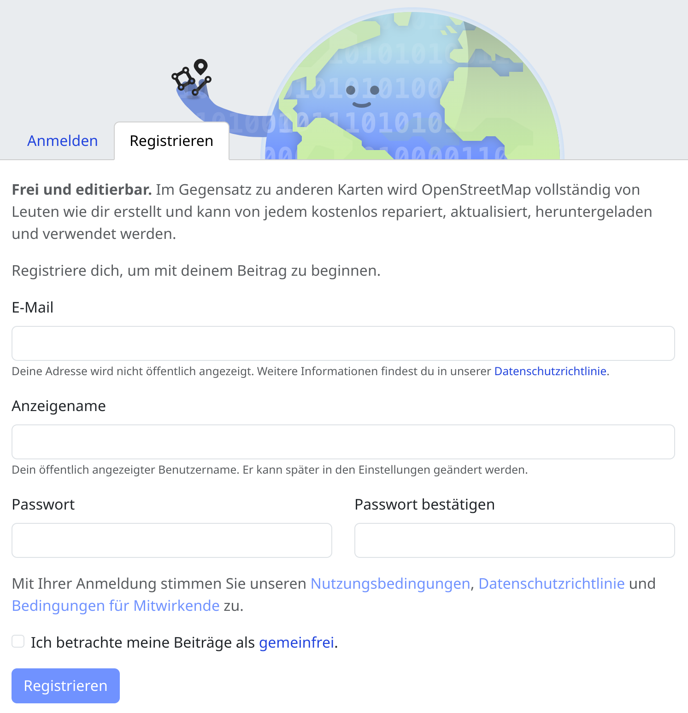688x713 pixels.
Task: Click inside the Anzeigename input field
Action: coord(343,442)
